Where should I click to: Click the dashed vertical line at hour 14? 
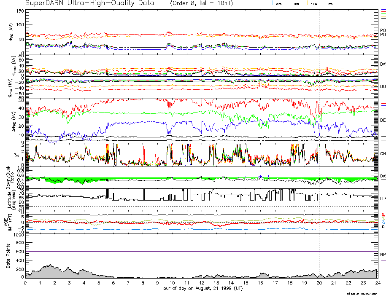coord(231,126)
